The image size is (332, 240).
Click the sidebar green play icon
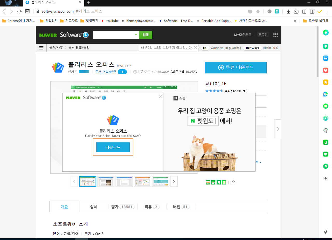point(326,118)
